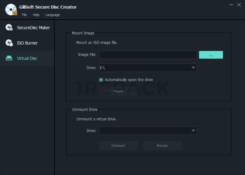The width and height of the screenshot is (245, 175).
Task: Click the SecureDisc Maker disc icon
Action: coord(9,27)
